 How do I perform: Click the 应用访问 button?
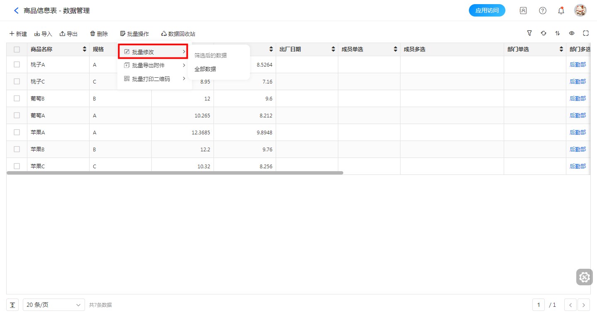point(487,11)
